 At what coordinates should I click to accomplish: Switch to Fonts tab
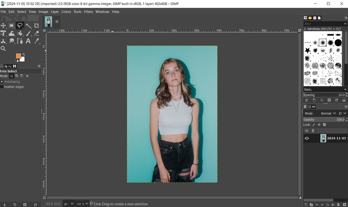pos(315,18)
